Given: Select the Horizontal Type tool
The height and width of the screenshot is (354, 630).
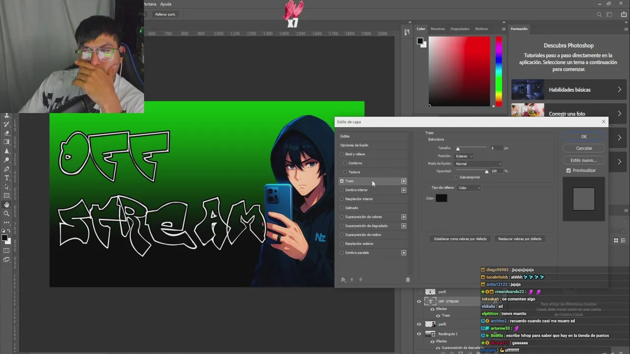Looking at the screenshot, I should [x=7, y=177].
